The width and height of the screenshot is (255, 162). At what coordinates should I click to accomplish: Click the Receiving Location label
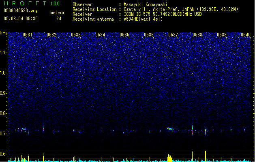coord(94,9)
